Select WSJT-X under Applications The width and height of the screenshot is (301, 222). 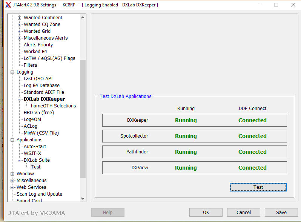[32, 153]
